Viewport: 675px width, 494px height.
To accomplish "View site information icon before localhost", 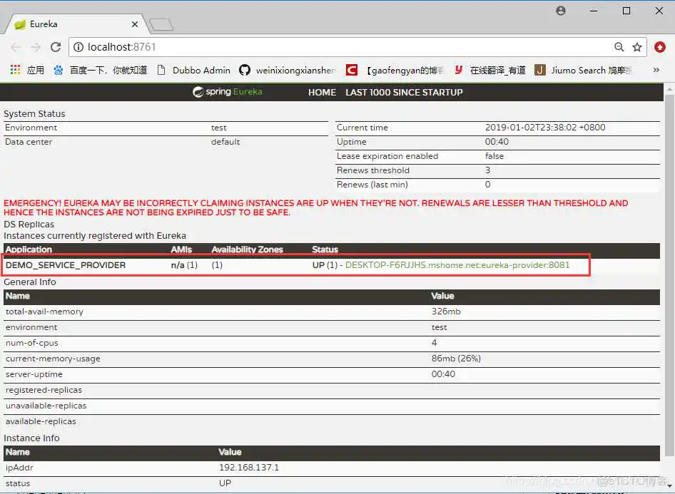I will 78,47.
